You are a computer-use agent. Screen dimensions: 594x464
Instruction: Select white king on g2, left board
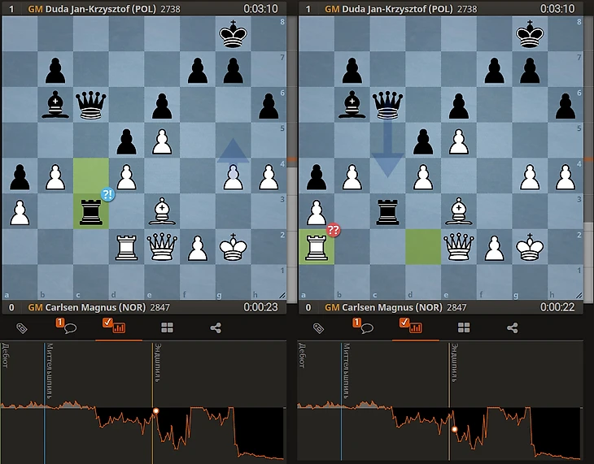(233, 247)
